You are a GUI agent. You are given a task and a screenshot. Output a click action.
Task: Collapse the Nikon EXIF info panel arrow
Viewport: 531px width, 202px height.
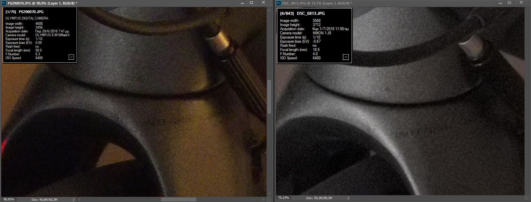click(346, 57)
